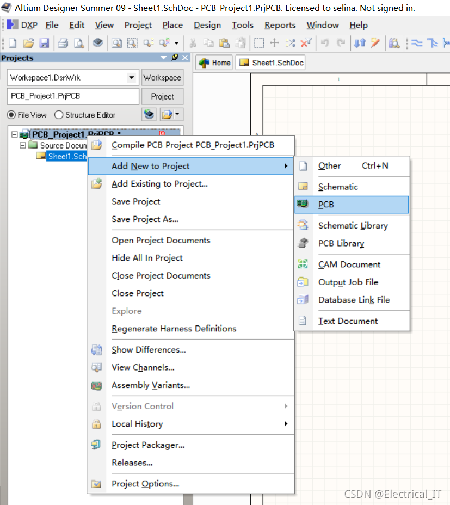This screenshot has width=450, height=505.
Task: Close the Projects panel
Action: pyautogui.click(x=185, y=57)
